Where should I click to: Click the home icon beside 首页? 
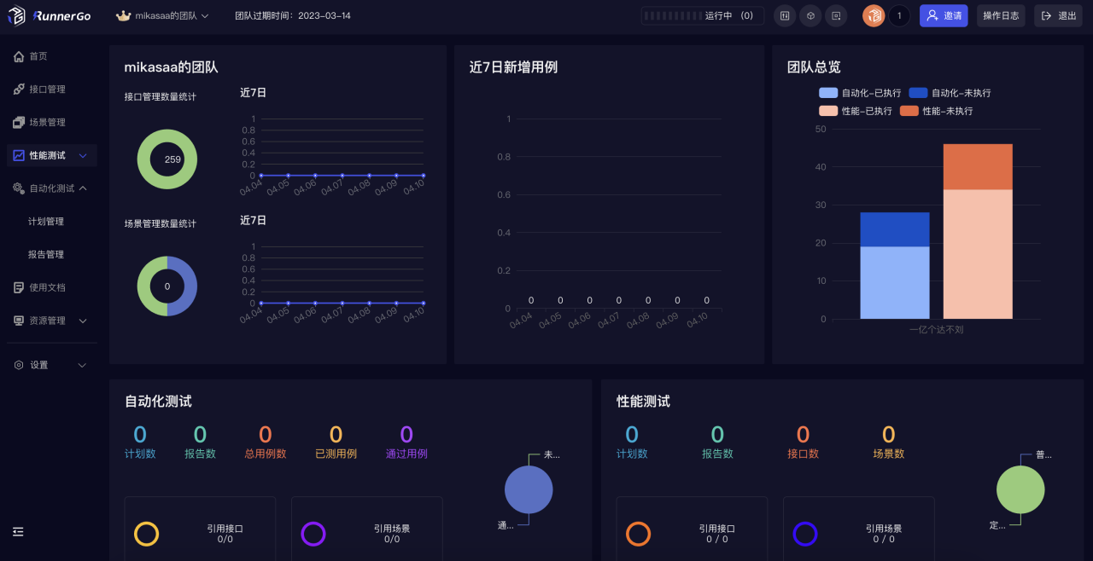(x=19, y=56)
